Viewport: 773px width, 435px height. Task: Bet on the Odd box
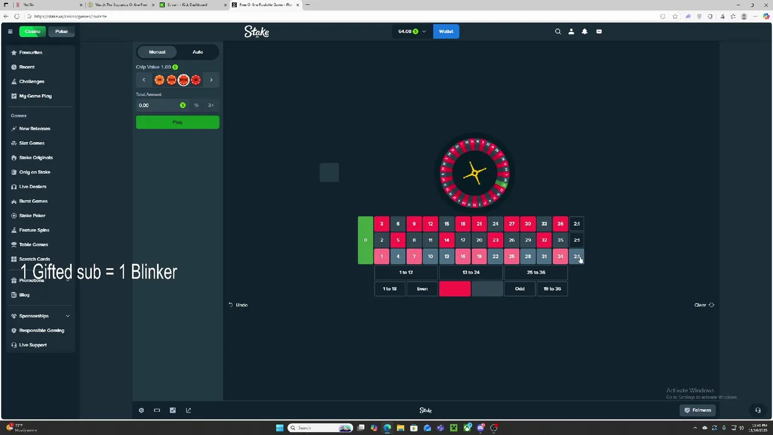pyautogui.click(x=520, y=289)
